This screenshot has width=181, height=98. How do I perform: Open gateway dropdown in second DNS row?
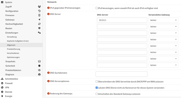pos(163,27)
